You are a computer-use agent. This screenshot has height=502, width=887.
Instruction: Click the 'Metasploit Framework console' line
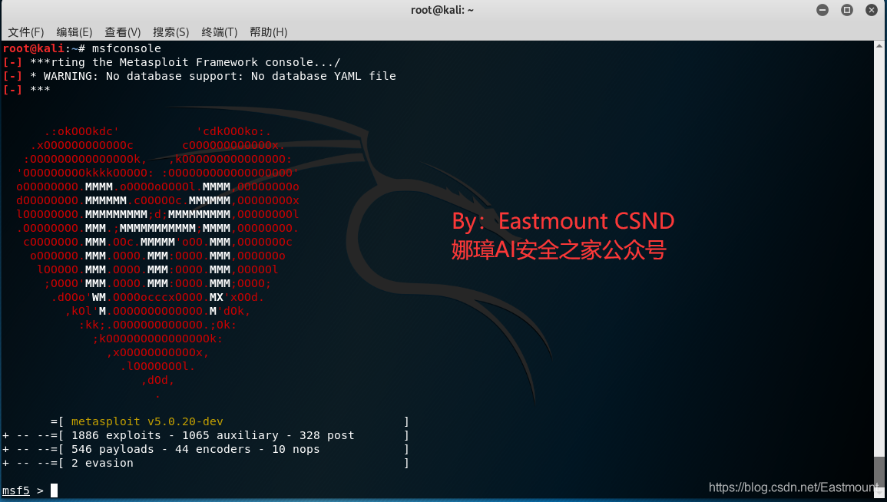coord(171,62)
